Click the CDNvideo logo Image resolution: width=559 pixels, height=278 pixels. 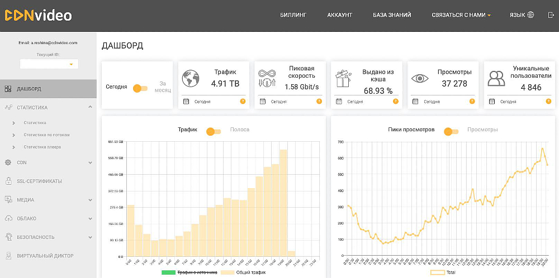coord(38,15)
